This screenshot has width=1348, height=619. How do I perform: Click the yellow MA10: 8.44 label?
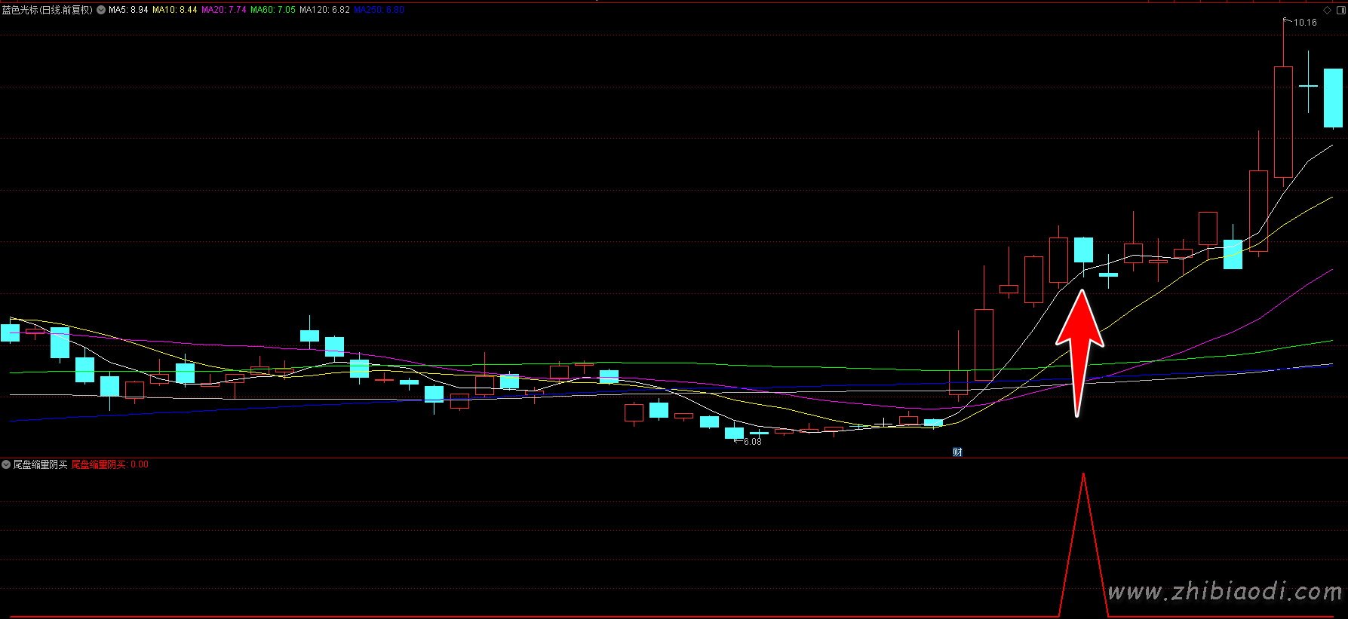click(174, 10)
